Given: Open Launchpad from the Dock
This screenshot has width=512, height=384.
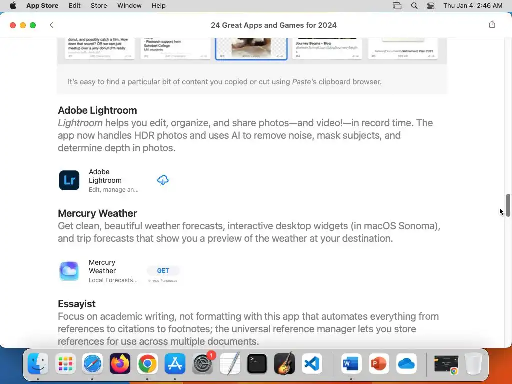Looking at the screenshot, I should click(65, 364).
